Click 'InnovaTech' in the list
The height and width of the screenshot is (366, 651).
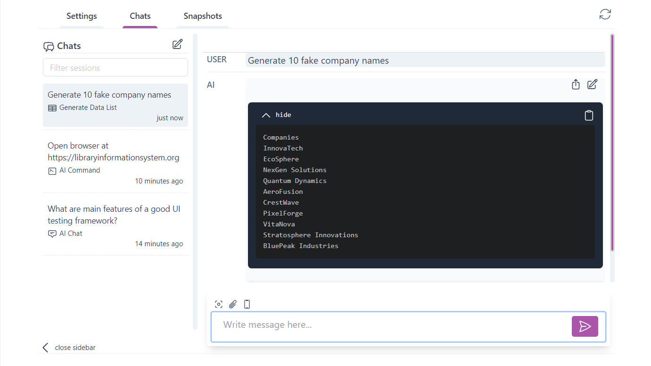[x=283, y=148]
